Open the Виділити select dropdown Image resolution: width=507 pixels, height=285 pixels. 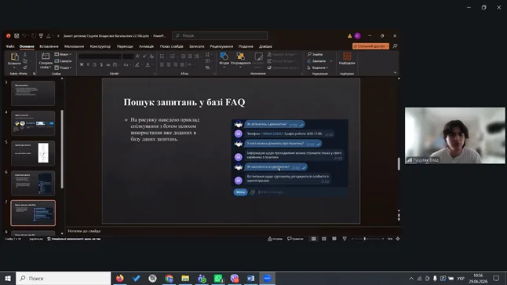318,68
